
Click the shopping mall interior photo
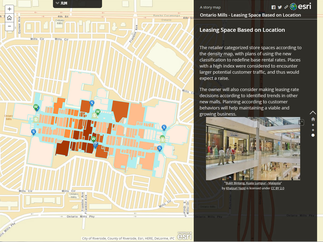click(x=253, y=148)
